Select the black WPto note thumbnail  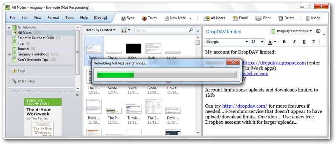134,49
